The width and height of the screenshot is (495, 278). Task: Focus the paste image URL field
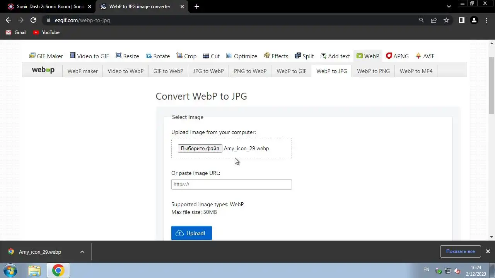click(x=231, y=184)
